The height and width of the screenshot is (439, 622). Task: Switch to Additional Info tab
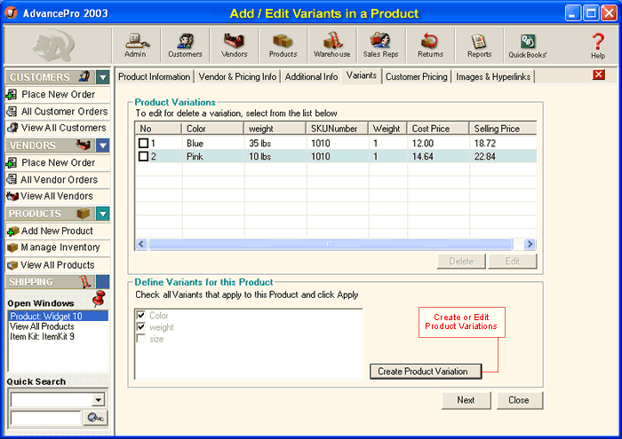(311, 77)
